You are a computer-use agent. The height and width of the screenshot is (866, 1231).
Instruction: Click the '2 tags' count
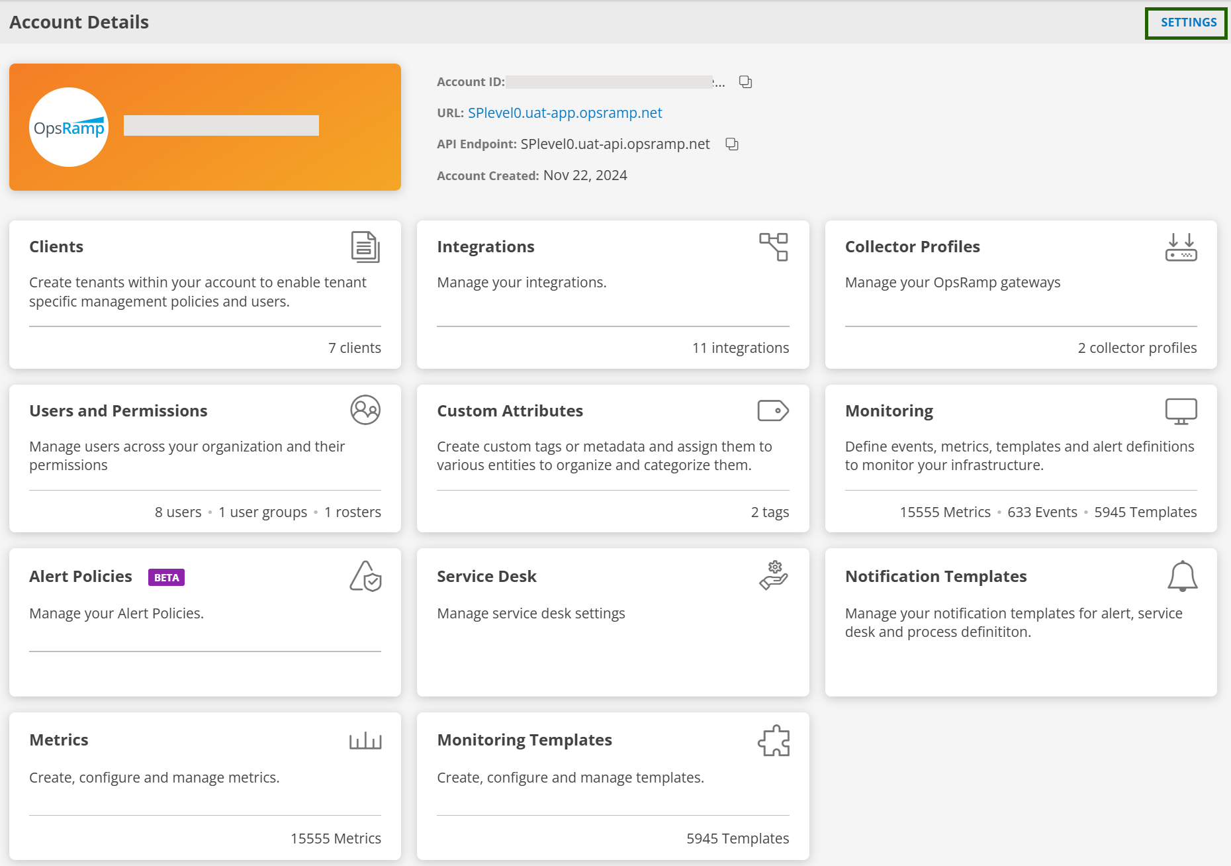[x=770, y=512]
